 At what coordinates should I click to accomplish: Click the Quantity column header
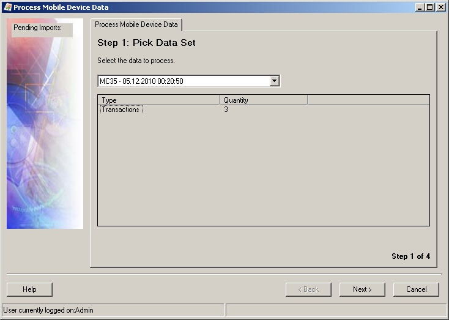[x=264, y=100]
